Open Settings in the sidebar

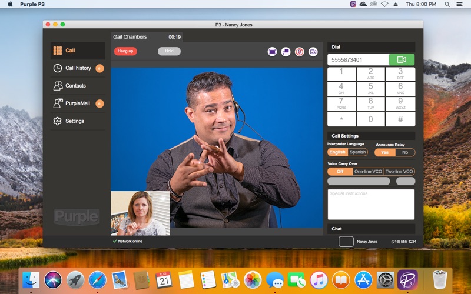(x=78, y=121)
